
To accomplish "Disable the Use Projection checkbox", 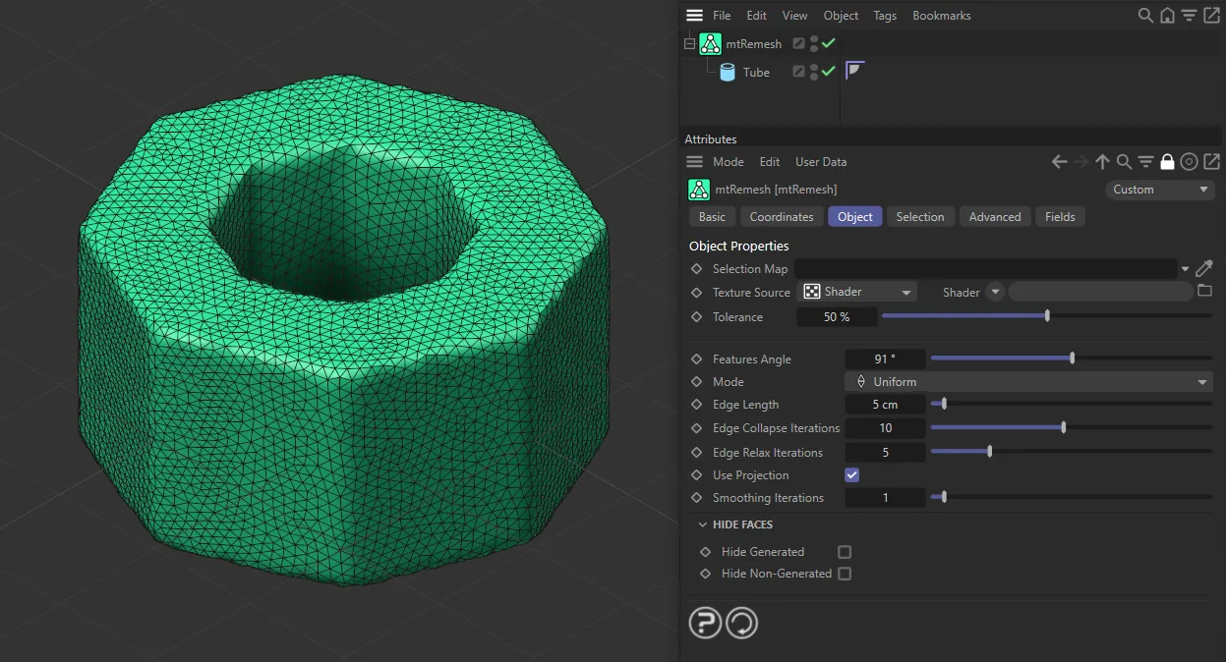I will [x=851, y=474].
